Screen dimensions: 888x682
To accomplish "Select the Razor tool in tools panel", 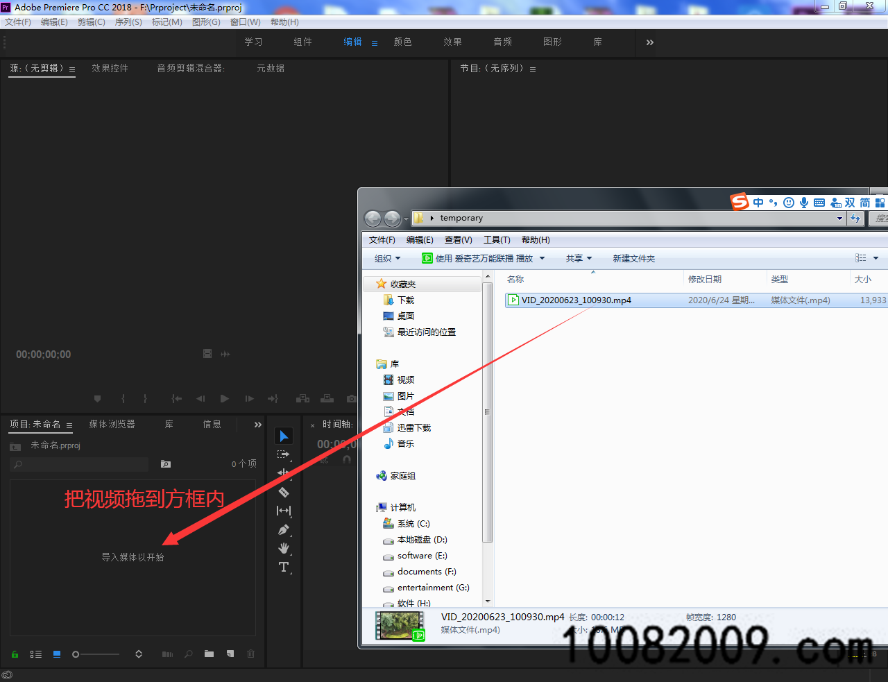I will pyautogui.click(x=283, y=492).
